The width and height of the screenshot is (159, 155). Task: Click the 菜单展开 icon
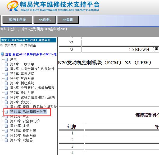click(2, 45)
